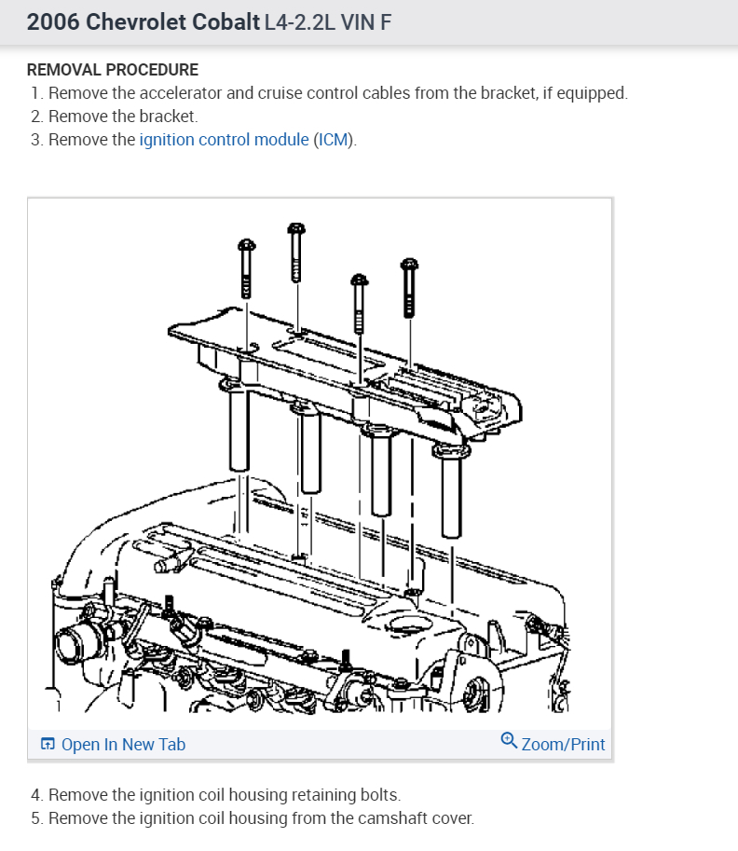Select the L4-2.2L VIN F engine label

click(x=328, y=22)
